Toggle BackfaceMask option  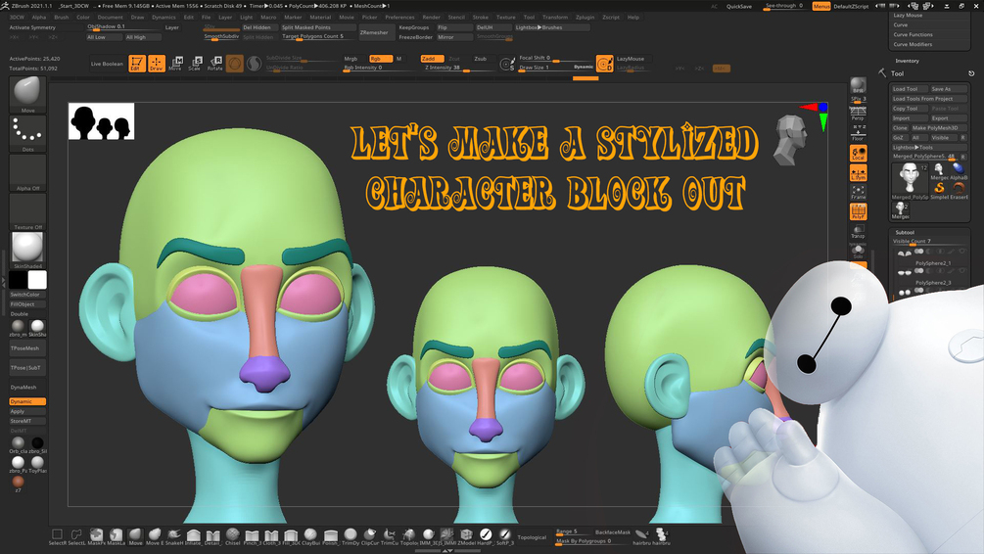(x=613, y=532)
